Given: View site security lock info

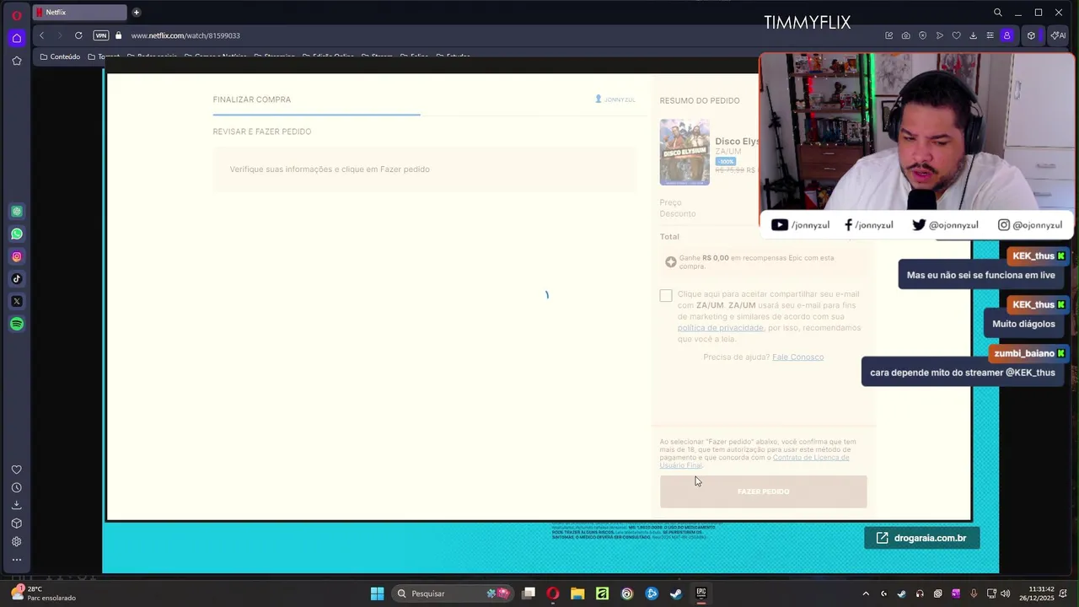Looking at the screenshot, I should (119, 35).
